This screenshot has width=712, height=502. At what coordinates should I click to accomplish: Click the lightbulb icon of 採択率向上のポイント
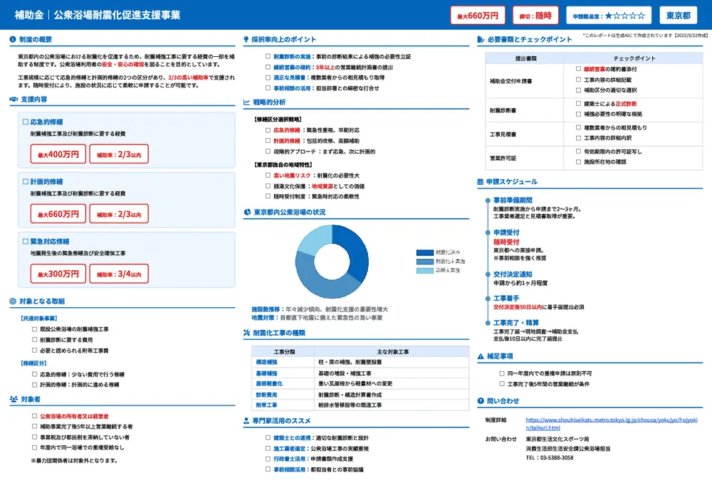(x=246, y=40)
